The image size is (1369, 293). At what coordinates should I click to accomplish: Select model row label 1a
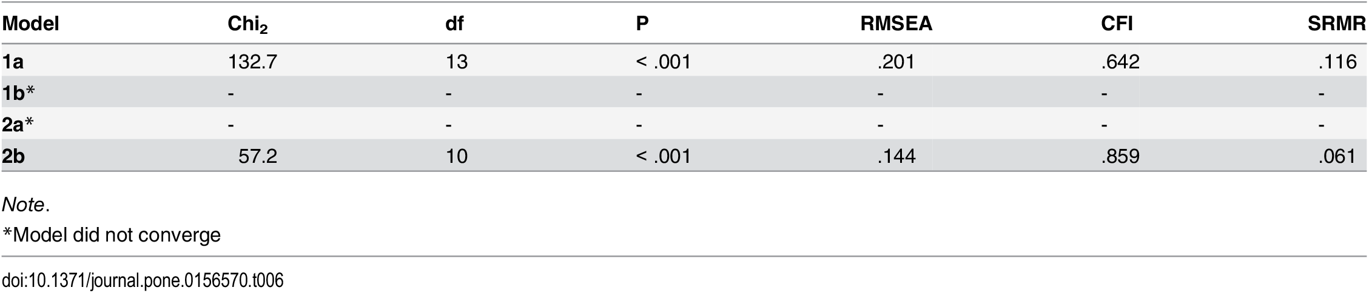(13, 62)
